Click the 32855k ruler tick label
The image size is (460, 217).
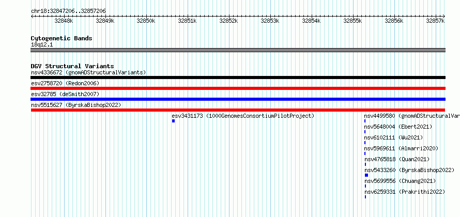pos(353,21)
